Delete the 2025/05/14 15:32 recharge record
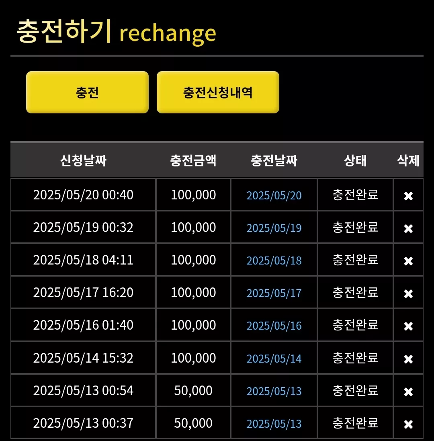 [408, 359]
